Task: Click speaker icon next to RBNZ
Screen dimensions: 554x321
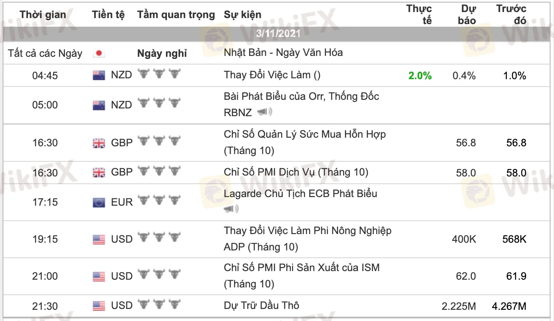Action: [x=265, y=113]
